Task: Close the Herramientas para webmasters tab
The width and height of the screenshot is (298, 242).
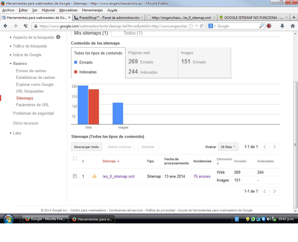Action: (69, 17)
